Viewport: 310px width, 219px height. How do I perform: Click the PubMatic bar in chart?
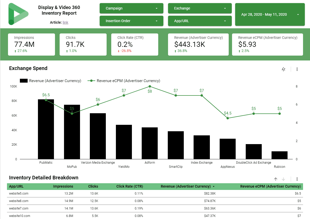(x=46, y=129)
